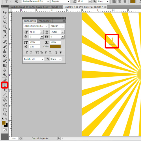This screenshot has width=141, height=141.
Task: Left align text in options bar
Action: tap(114, 1)
